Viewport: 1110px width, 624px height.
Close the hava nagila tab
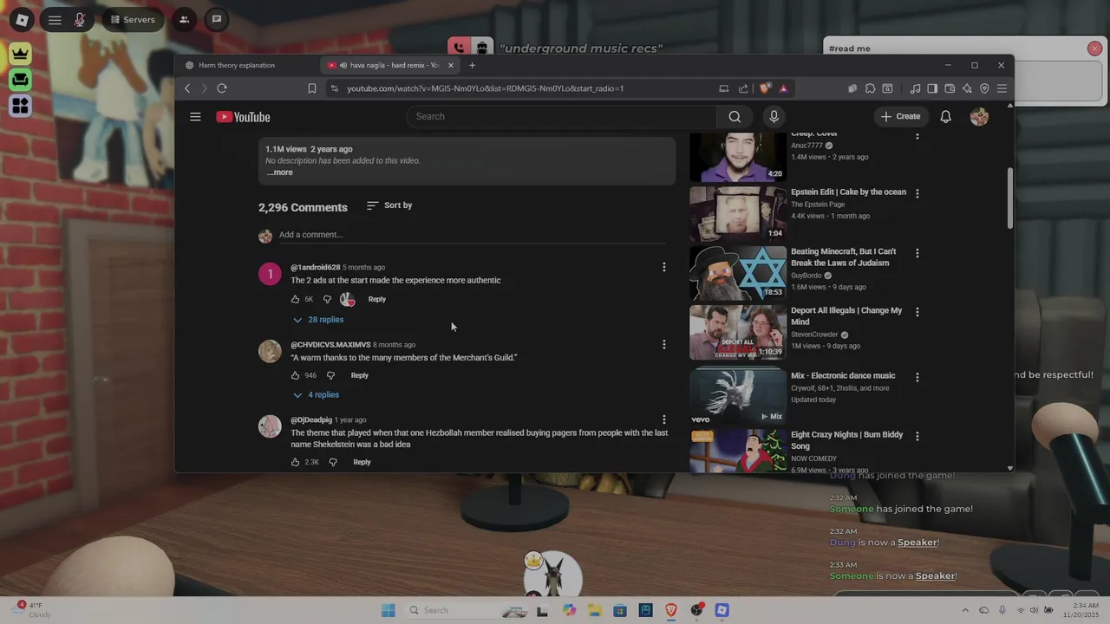(451, 65)
